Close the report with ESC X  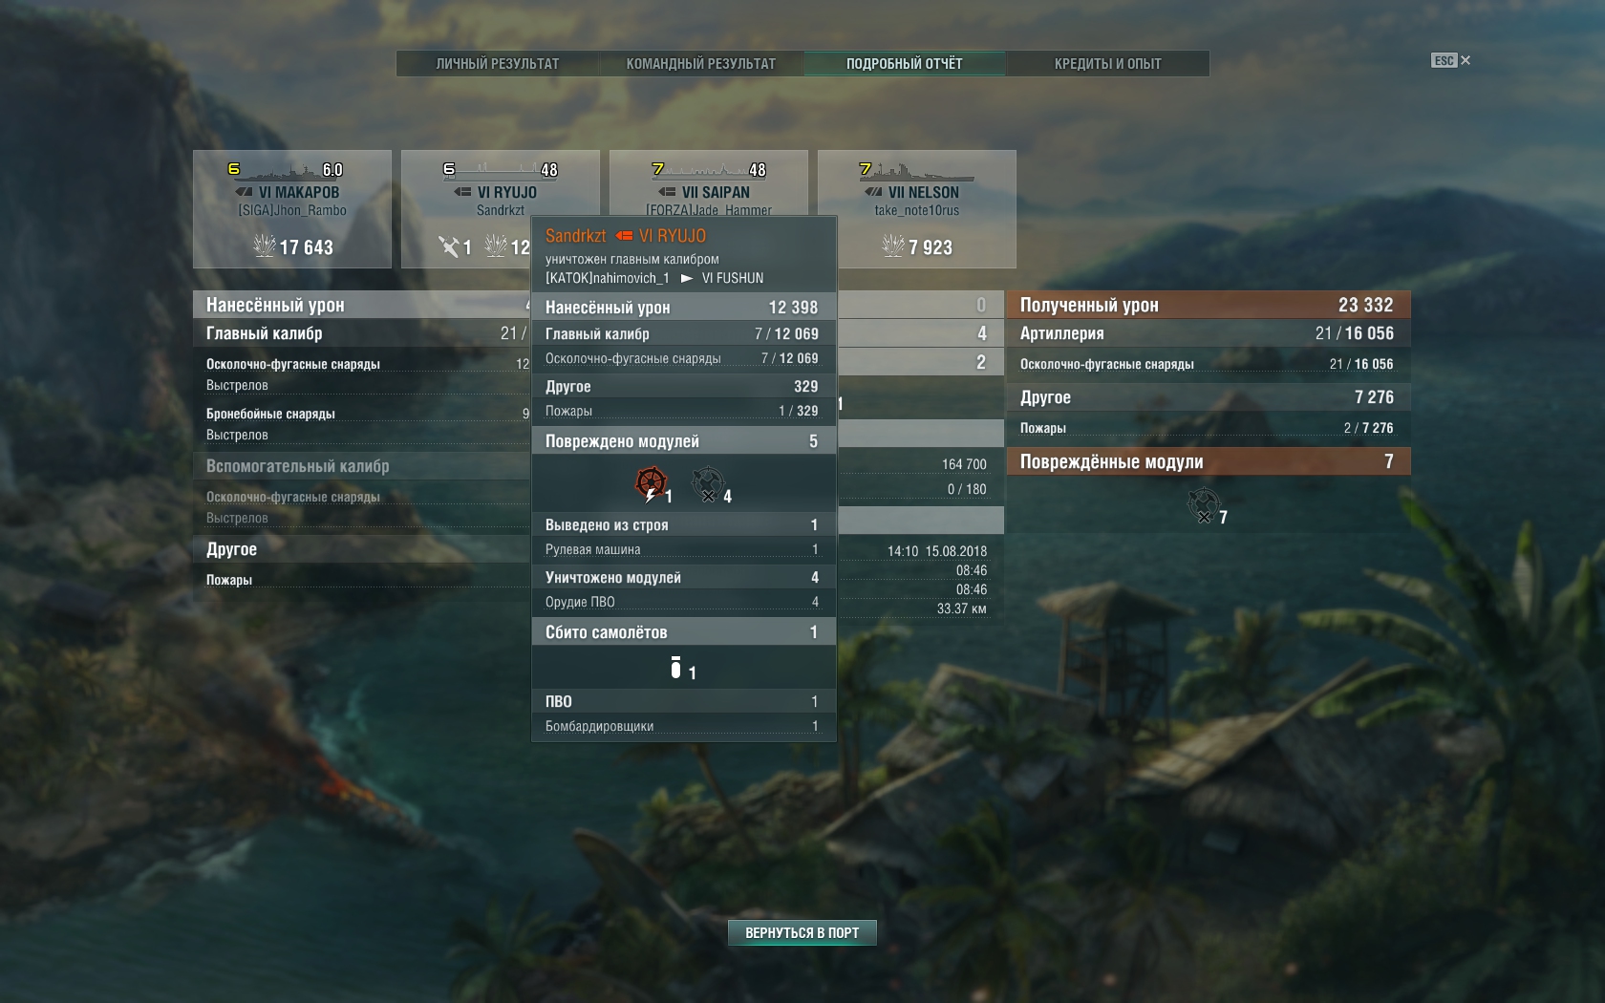point(1451,60)
